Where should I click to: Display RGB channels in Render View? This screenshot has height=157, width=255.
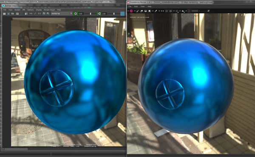tap(31, 14)
